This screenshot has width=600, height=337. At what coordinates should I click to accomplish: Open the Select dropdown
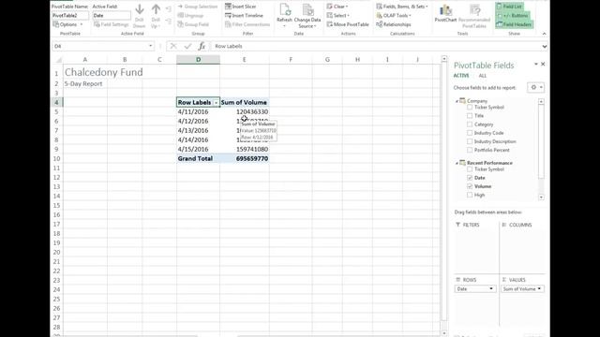337,15
